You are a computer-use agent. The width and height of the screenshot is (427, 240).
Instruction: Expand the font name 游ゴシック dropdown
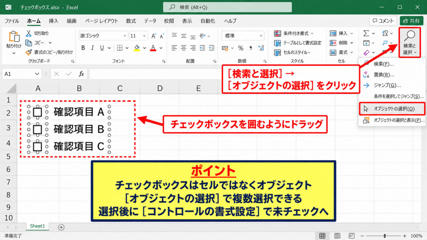pyautogui.click(x=125, y=36)
